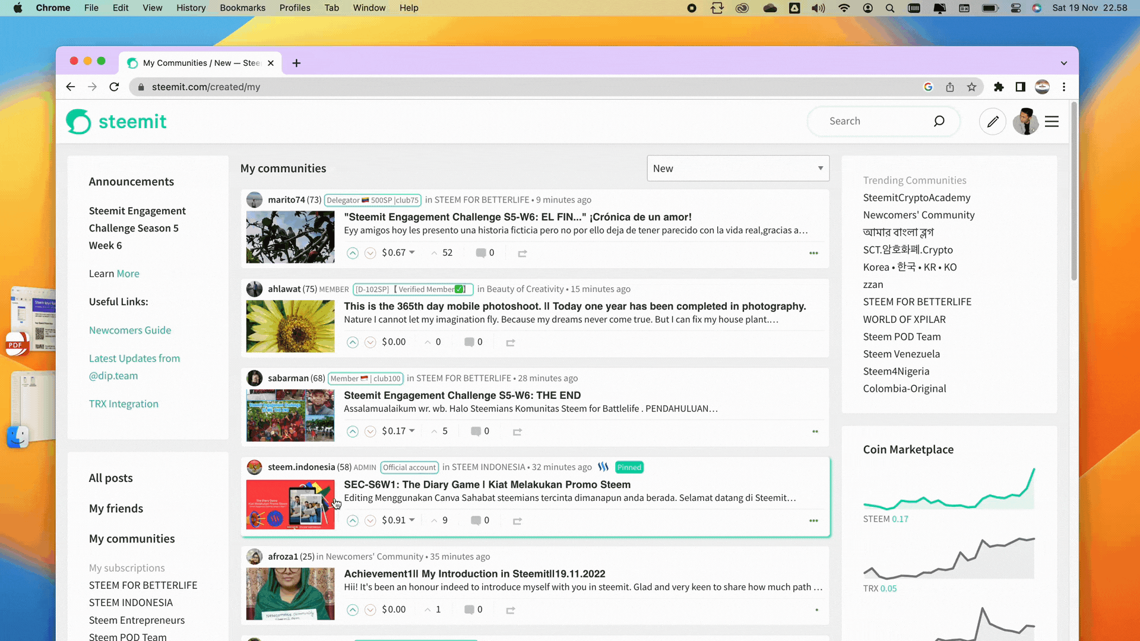Viewport: 1140px width, 641px height.
Task: Open the History menu
Action: pyautogui.click(x=191, y=8)
